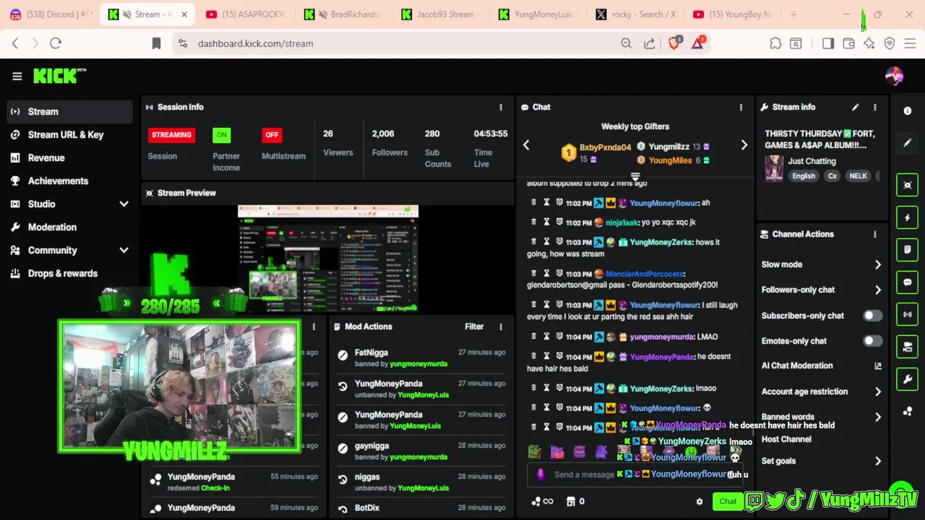This screenshot has height=520, width=925.
Task: Open Followers-only chat options
Action: pyautogui.click(x=821, y=290)
